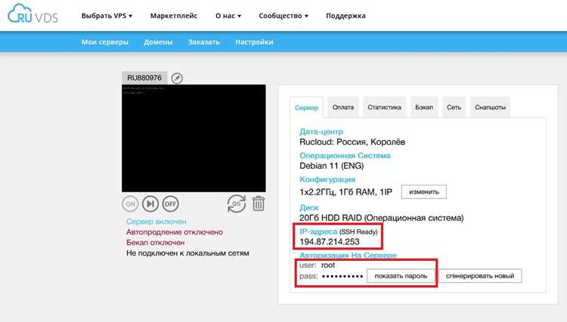567x322 pixels.
Task: Click the ON power button
Action: 130,204
